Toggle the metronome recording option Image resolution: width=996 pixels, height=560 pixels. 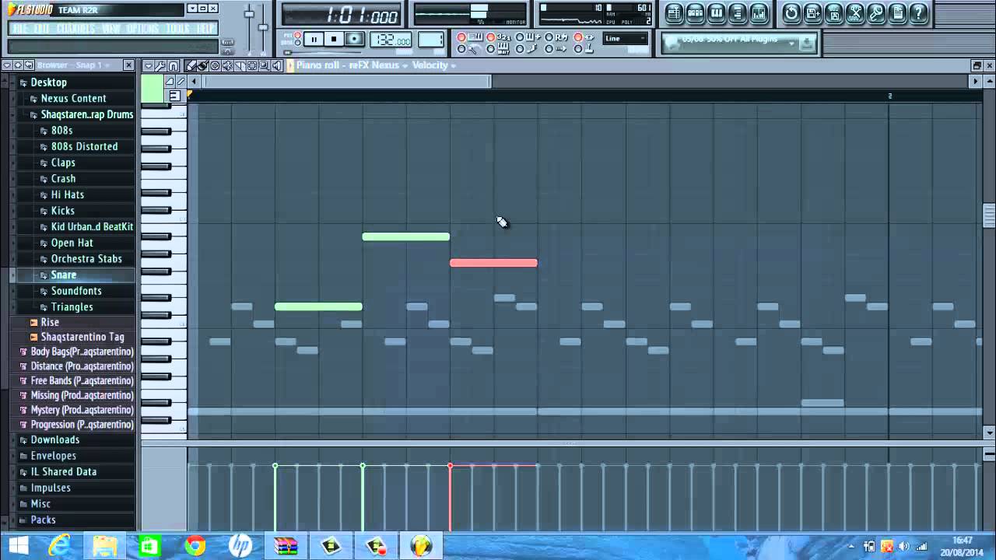(467, 49)
